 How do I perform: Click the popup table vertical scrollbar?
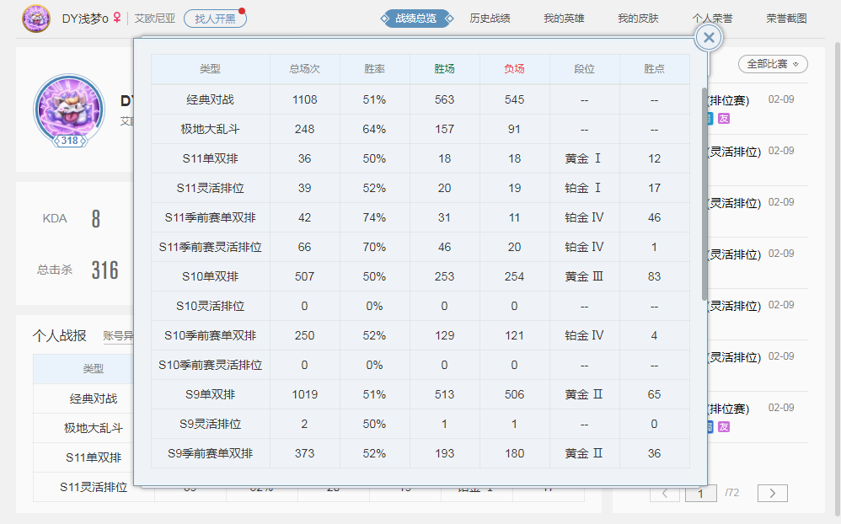[x=704, y=193]
